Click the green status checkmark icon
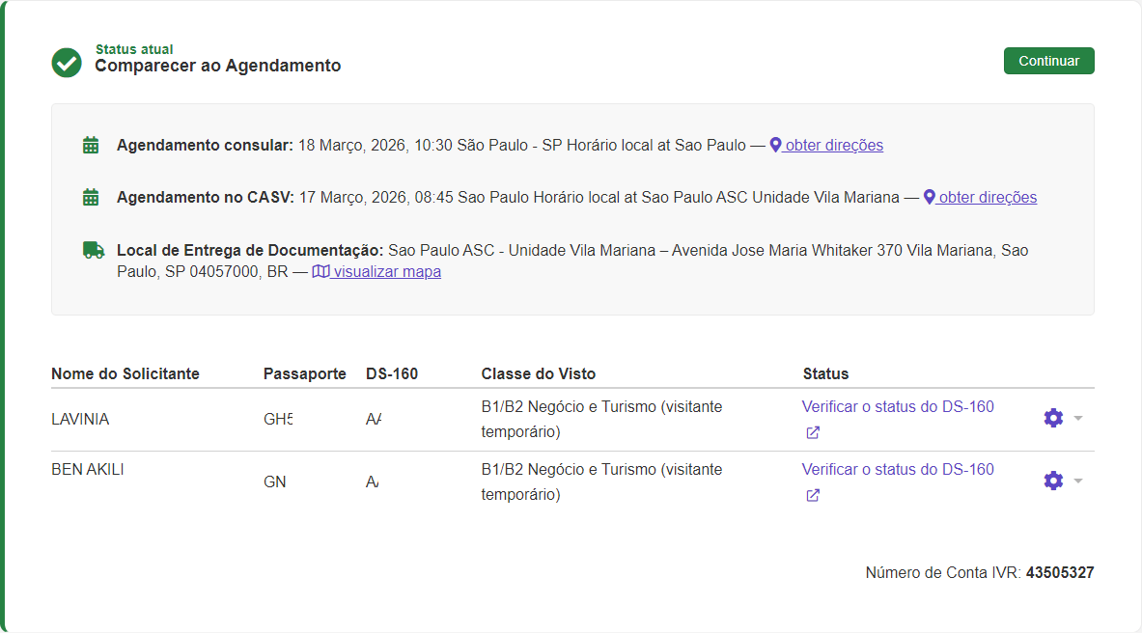Image resolution: width=1142 pixels, height=633 pixels. click(x=67, y=63)
